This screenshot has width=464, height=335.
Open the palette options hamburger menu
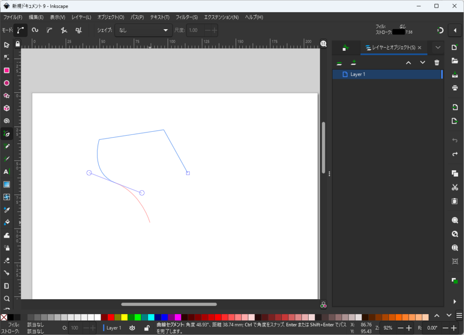click(459, 316)
